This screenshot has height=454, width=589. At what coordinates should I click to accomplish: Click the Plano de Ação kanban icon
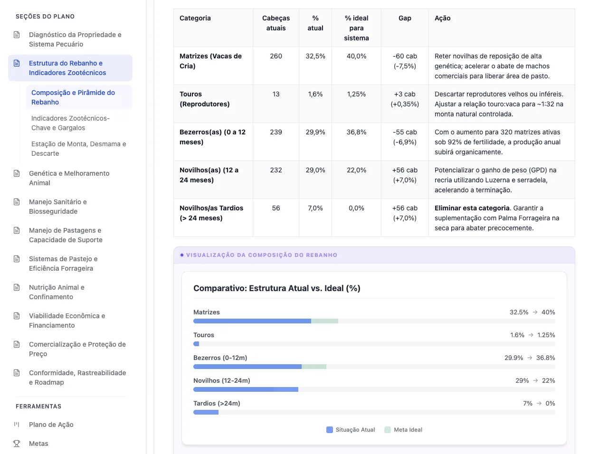pyautogui.click(x=17, y=425)
